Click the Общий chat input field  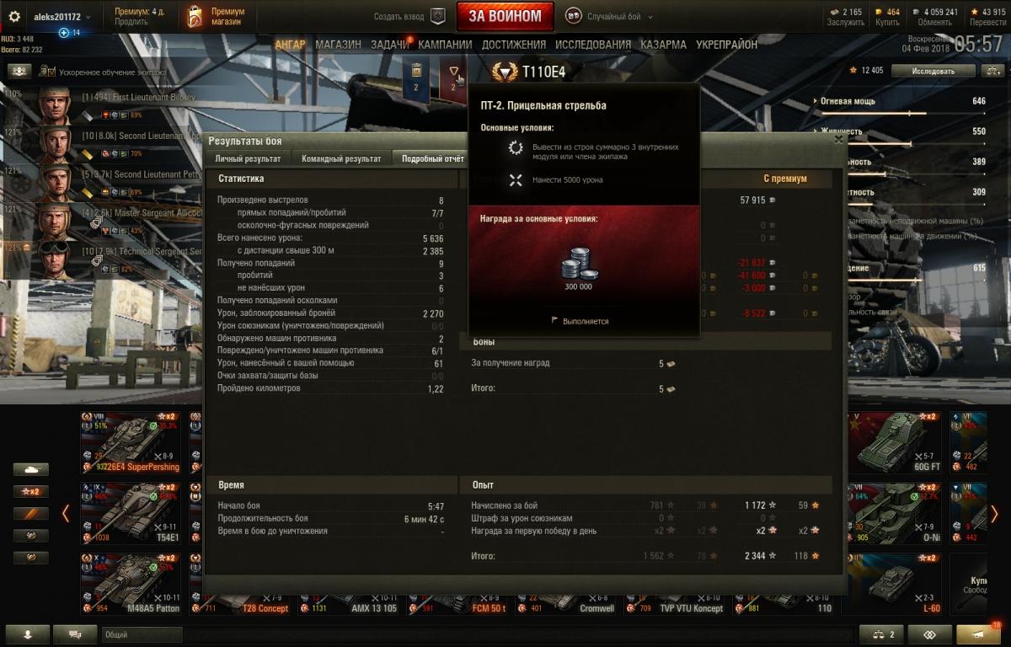tap(142, 634)
